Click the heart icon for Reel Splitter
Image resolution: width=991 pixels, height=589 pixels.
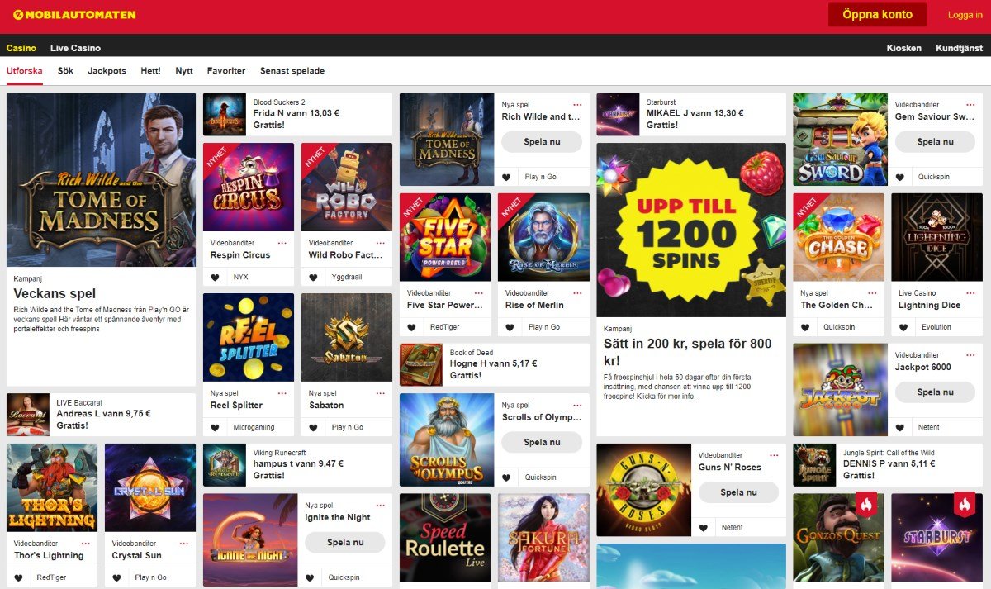tap(216, 428)
